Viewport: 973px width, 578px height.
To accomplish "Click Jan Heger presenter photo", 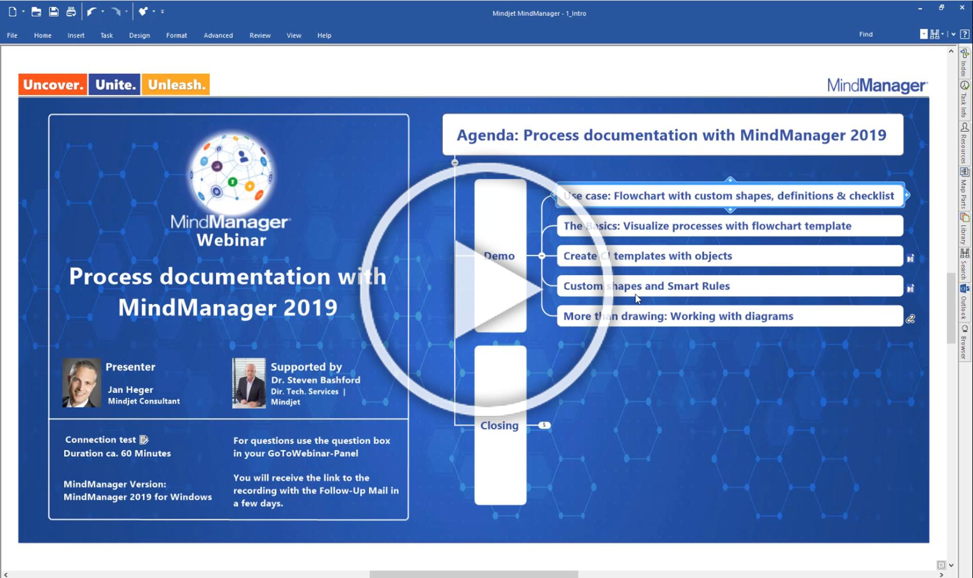I will pyautogui.click(x=82, y=383).
